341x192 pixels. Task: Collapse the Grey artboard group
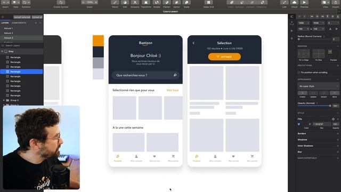point(2,52)
